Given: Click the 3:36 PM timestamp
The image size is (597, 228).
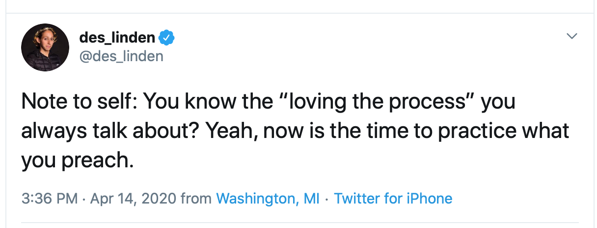Looking at the screenshot, I should [50, 199].
